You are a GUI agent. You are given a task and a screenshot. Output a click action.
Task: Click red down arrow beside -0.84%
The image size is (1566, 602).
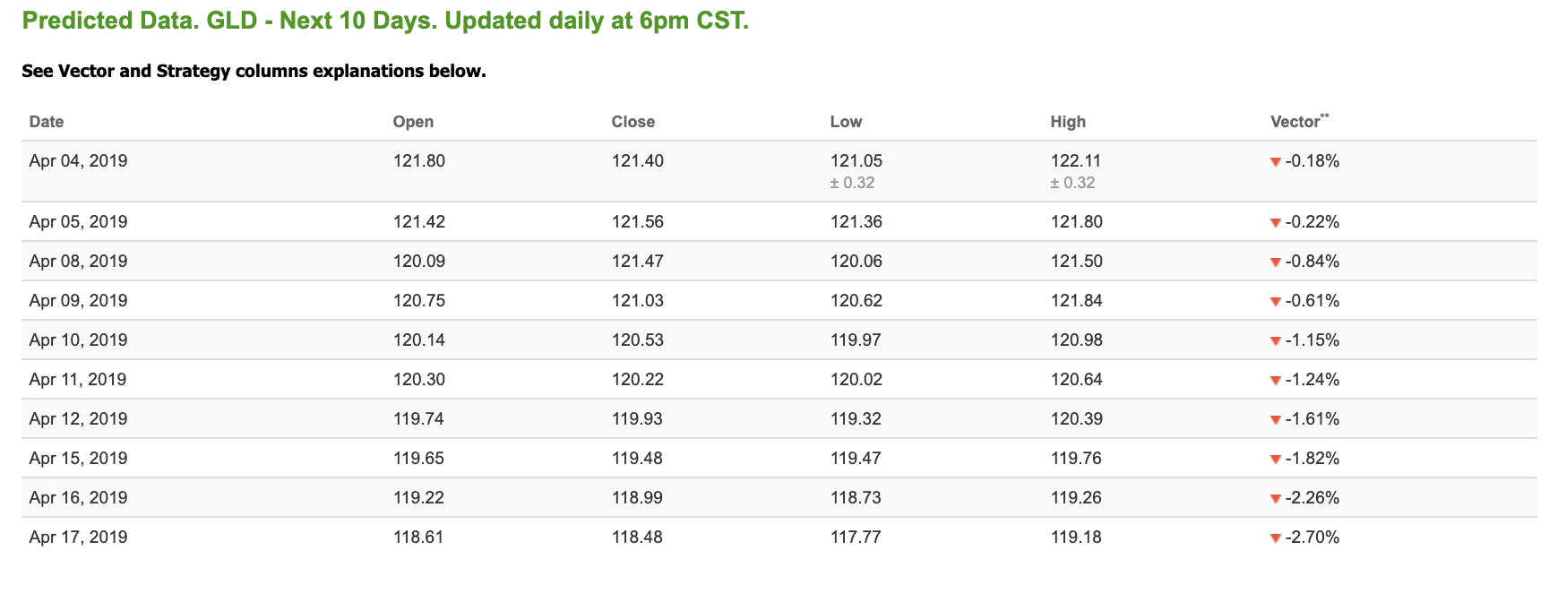pyautogui.click(x=1276, y=262)
